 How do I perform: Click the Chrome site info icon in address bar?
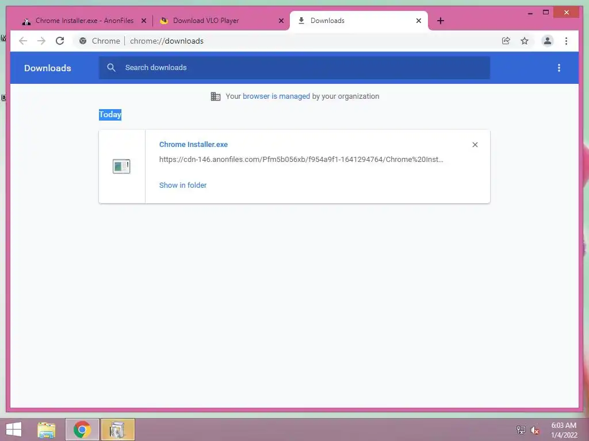pos(83,41)
